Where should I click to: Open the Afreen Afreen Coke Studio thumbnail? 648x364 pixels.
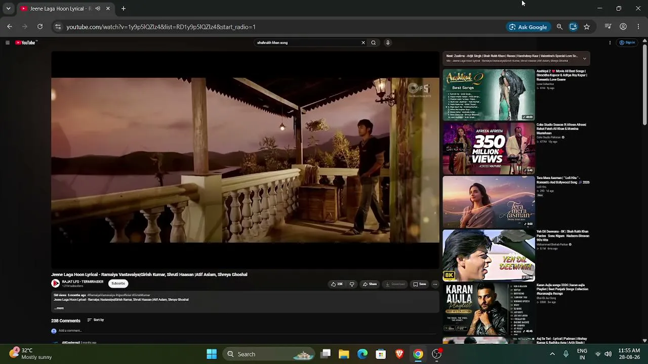click(489, 148)
